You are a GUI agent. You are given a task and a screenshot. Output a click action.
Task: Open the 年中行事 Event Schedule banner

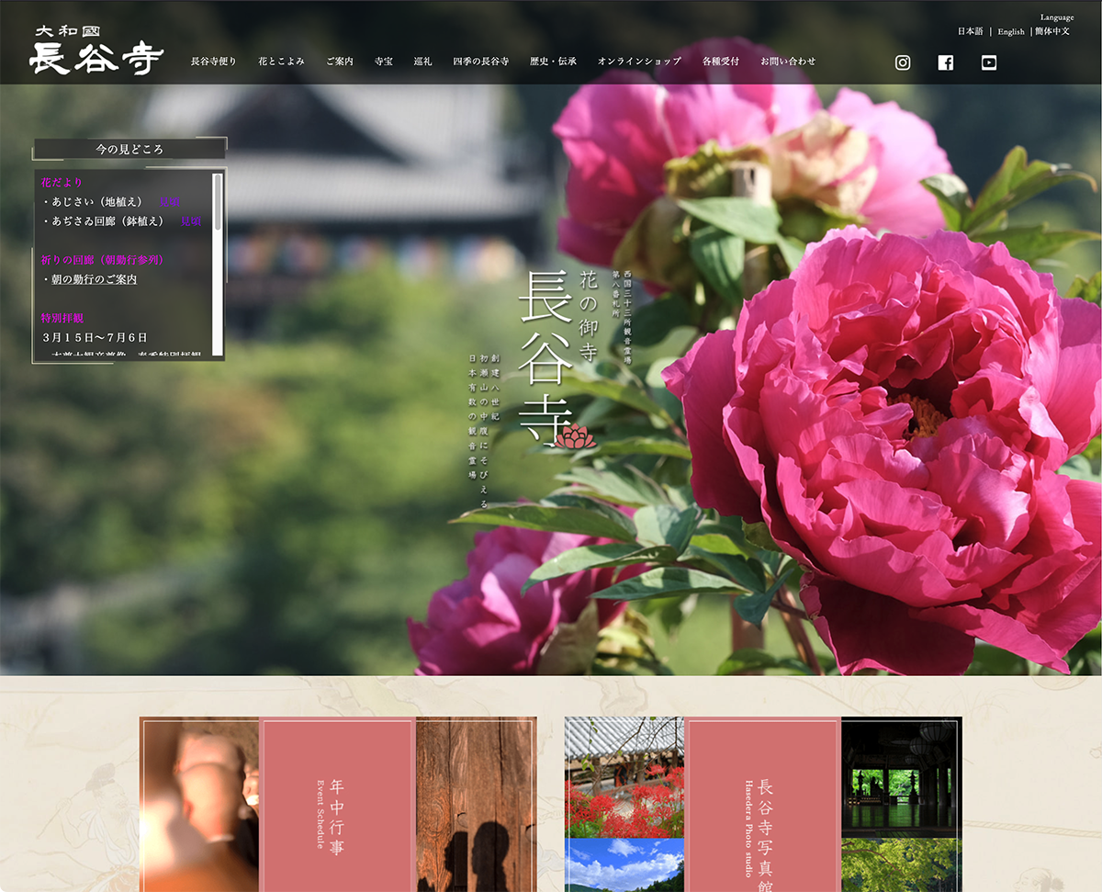click(x=337, y=805)
